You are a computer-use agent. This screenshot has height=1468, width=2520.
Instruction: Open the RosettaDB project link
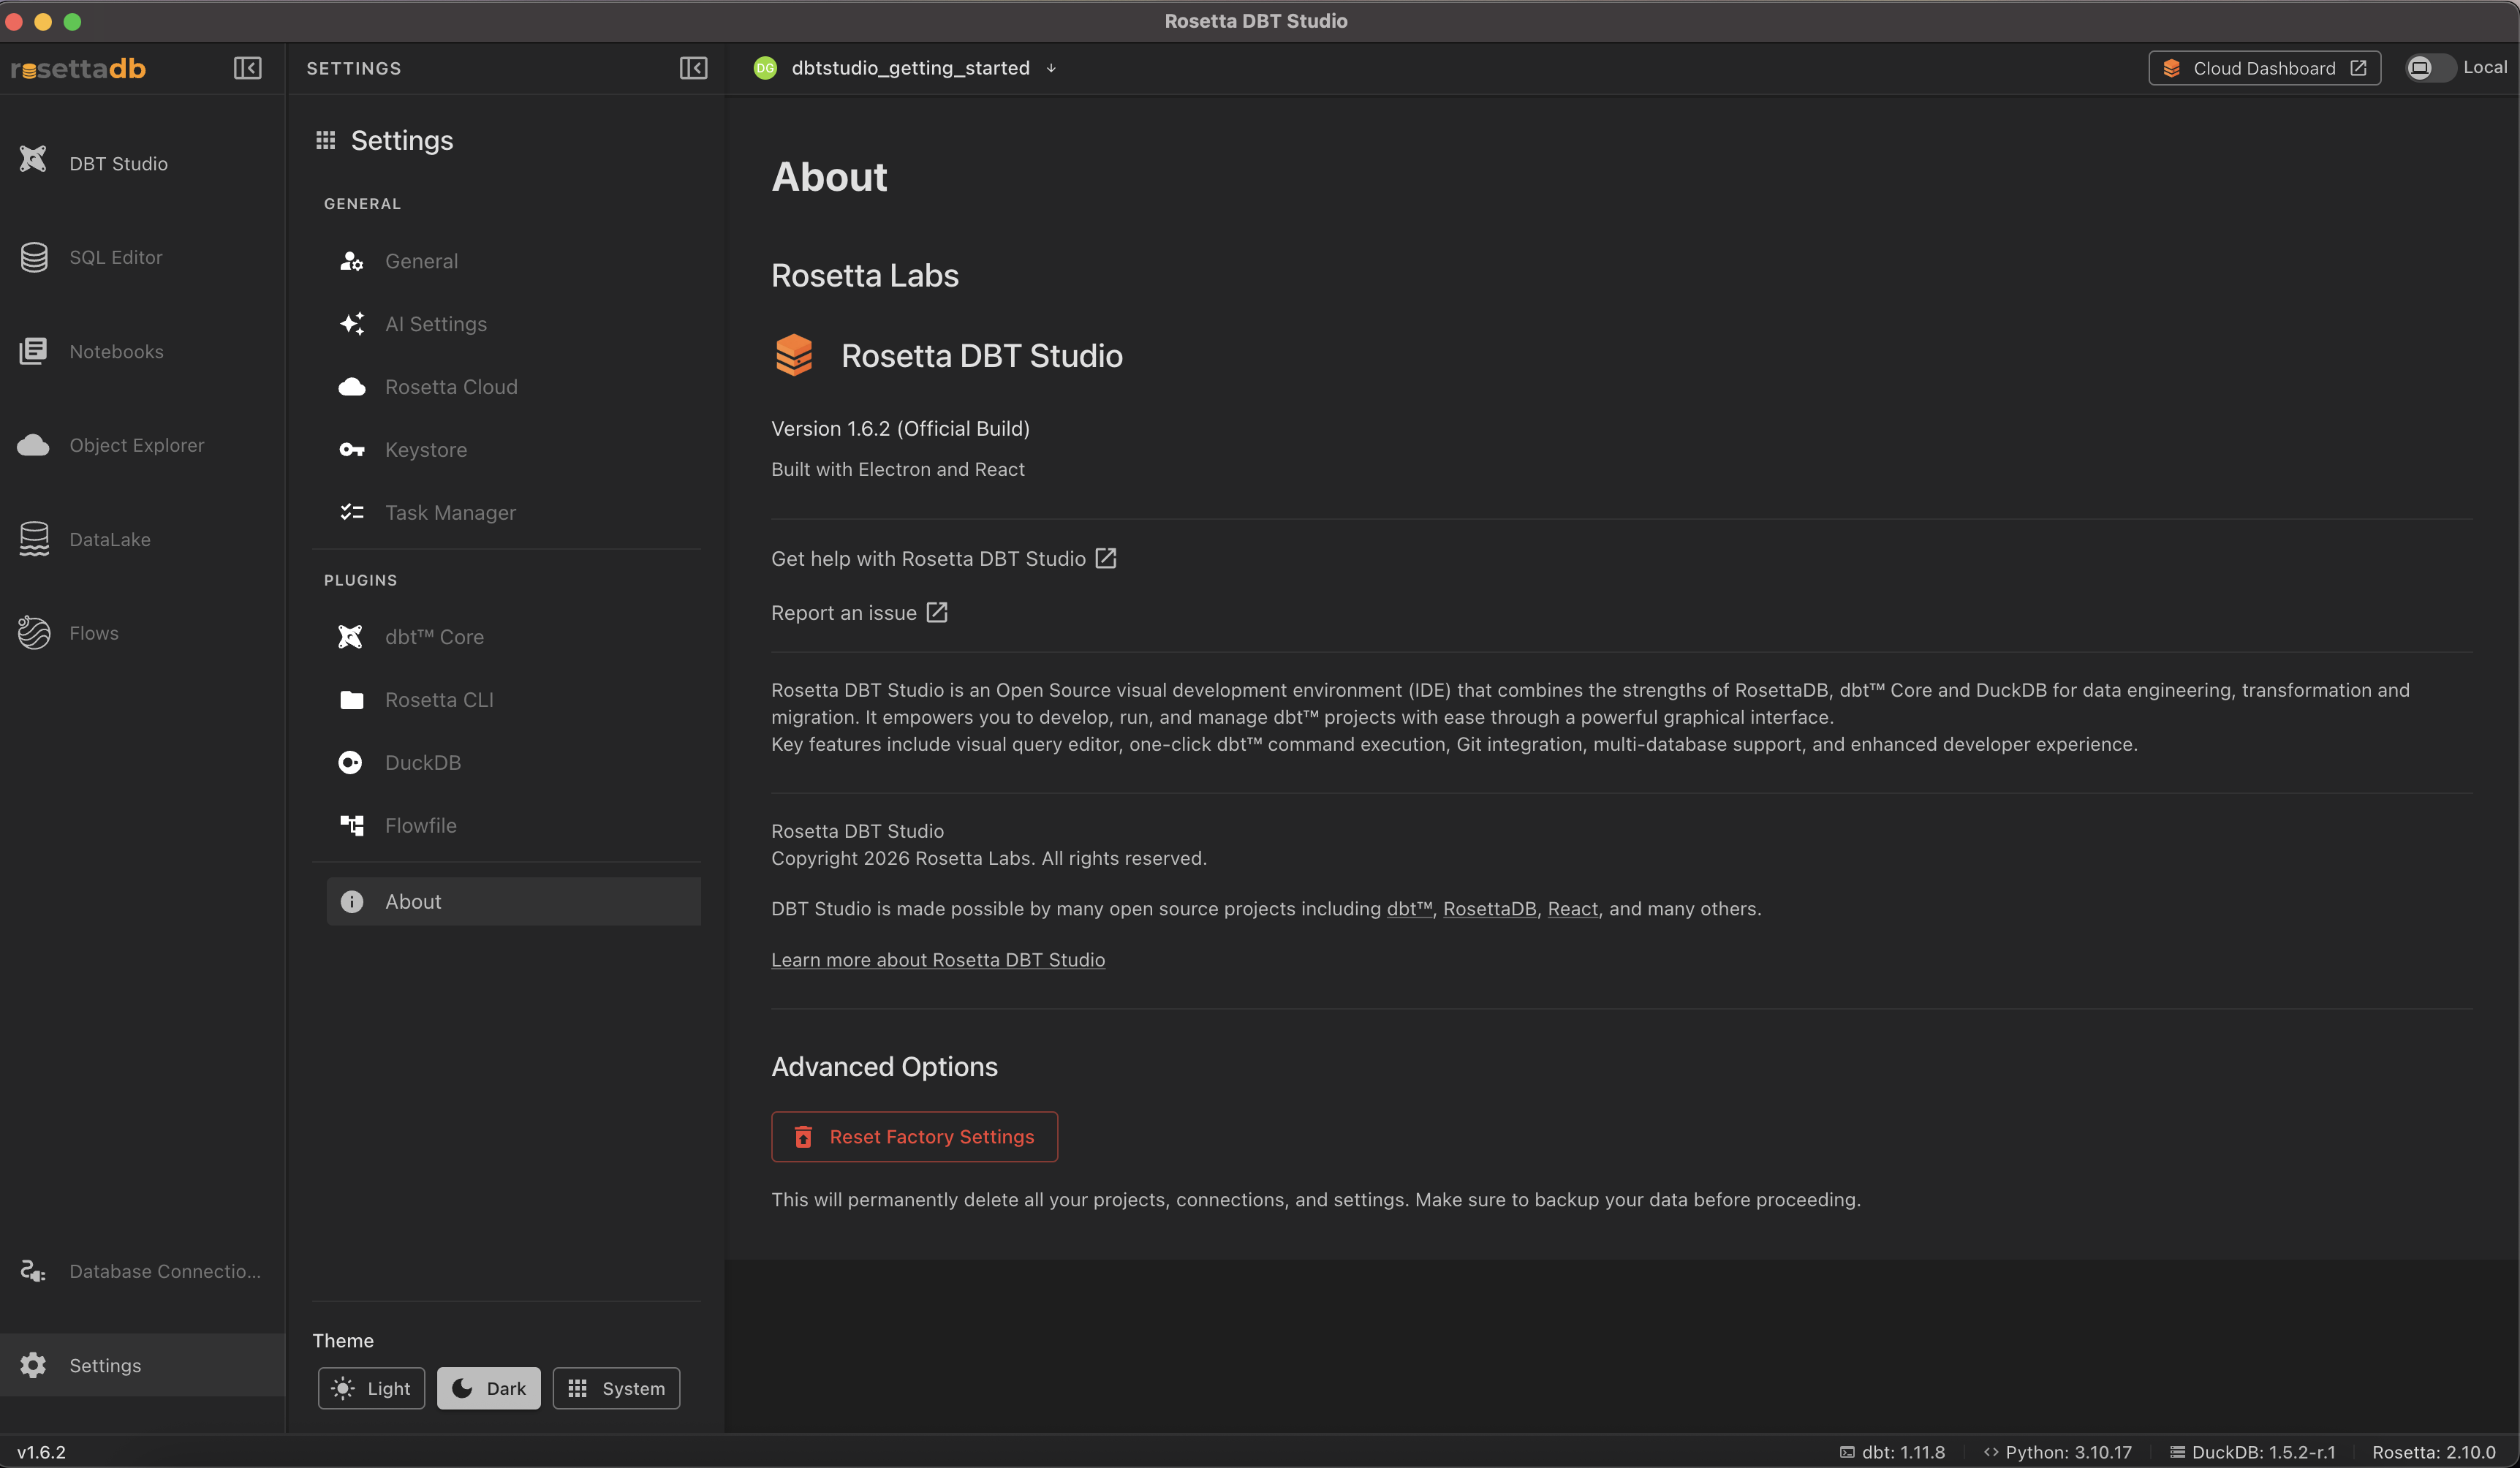tap(1489, 908)
